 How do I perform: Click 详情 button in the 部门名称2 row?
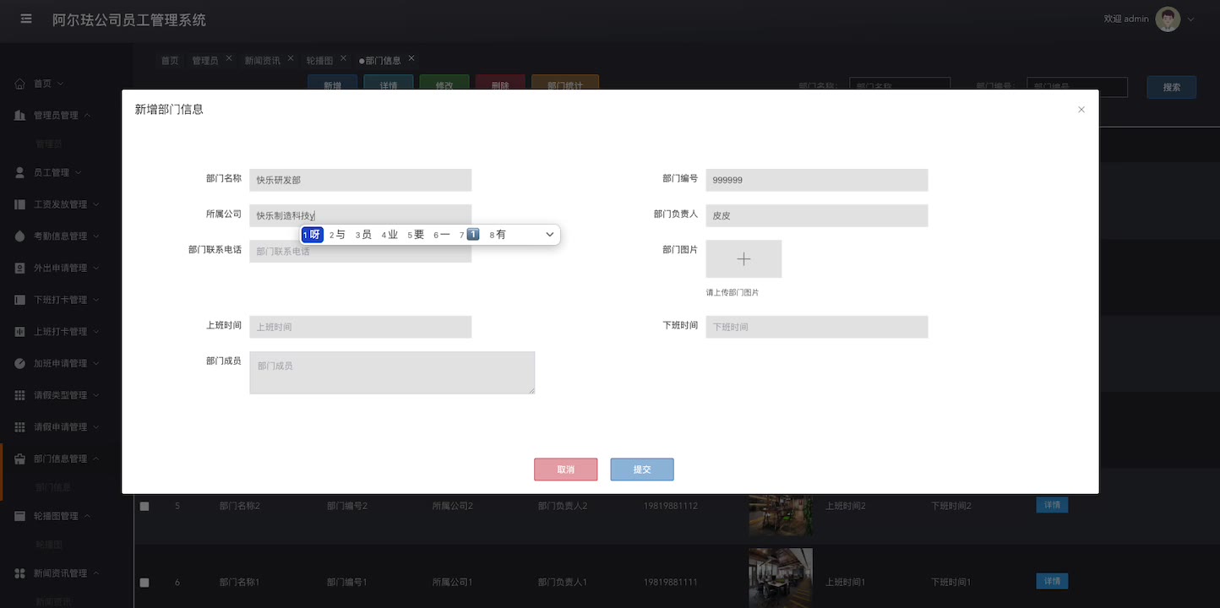pyautogui.click(x=1052, y=505)
